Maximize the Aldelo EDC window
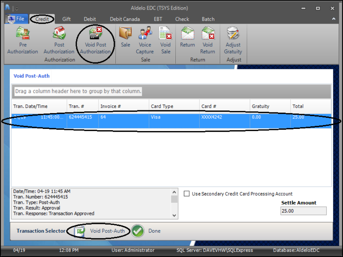Viewport: 343px width, 257px height. 318,8
